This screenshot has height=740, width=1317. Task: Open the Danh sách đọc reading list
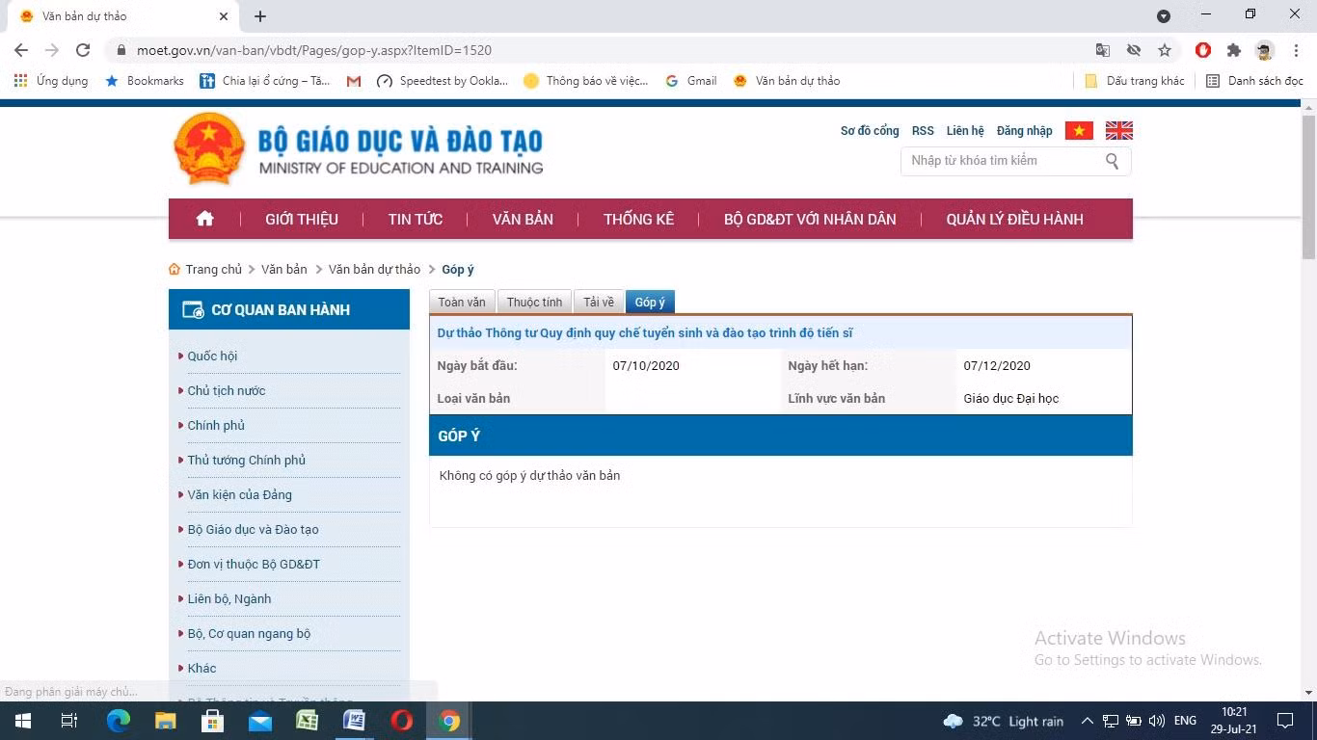coord(1254,81)
